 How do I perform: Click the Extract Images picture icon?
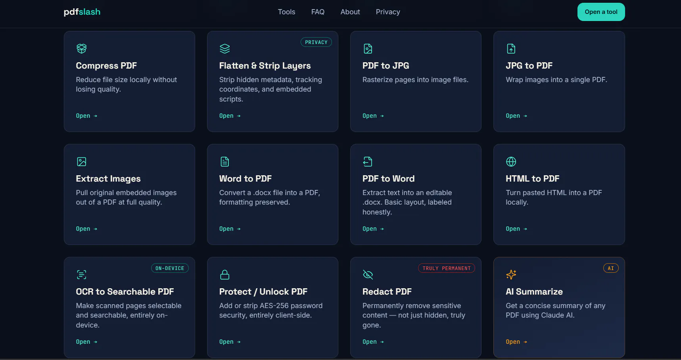pyautogui.click(x=81, y=162)
